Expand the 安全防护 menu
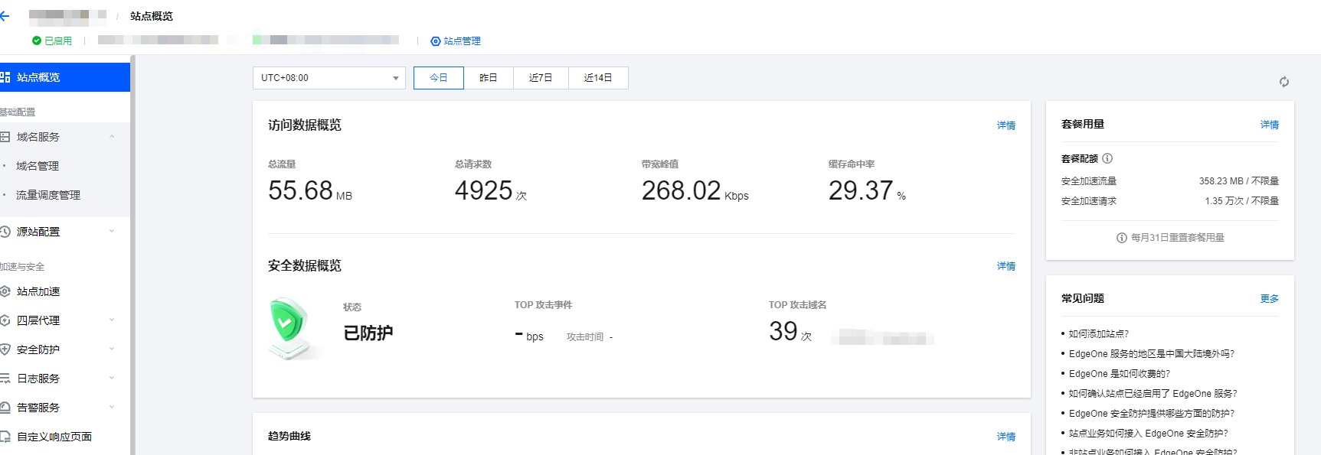The height and width of the screenshot is (455, 1321). pos(112,349)
